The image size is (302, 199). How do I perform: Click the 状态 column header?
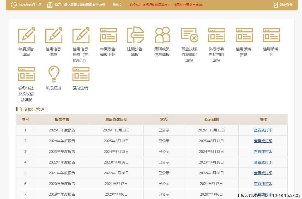coord(164,119)
